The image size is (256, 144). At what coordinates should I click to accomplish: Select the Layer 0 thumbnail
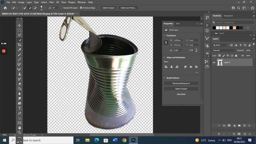(x=220, y=62)
